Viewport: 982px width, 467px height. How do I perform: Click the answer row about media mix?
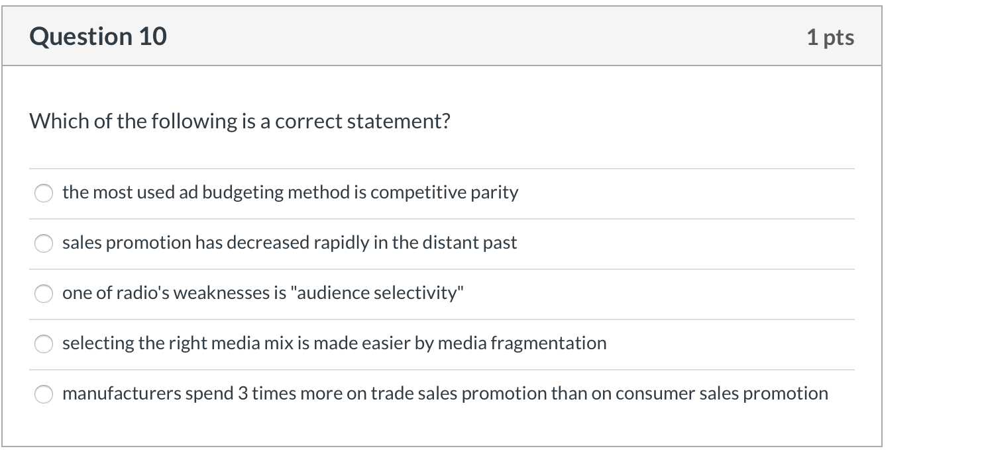tap(334, 343)
